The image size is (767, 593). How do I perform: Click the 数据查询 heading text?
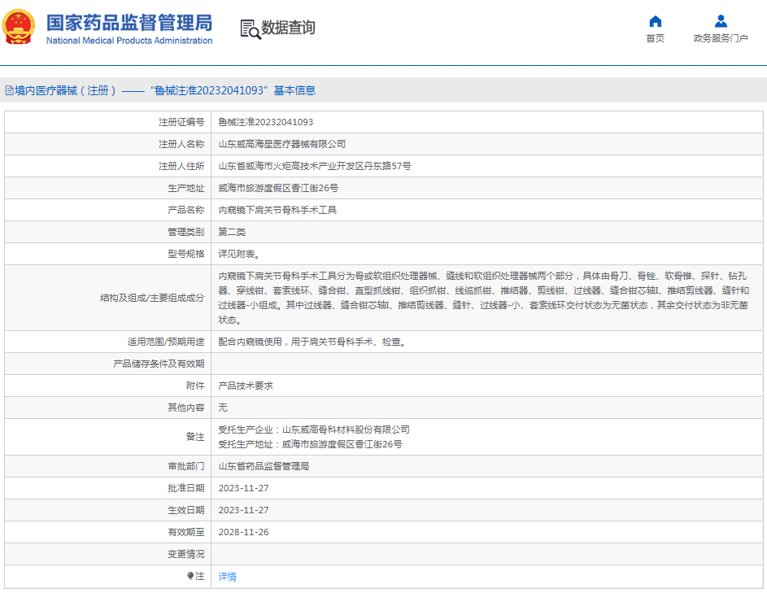[x=288, y=28]
